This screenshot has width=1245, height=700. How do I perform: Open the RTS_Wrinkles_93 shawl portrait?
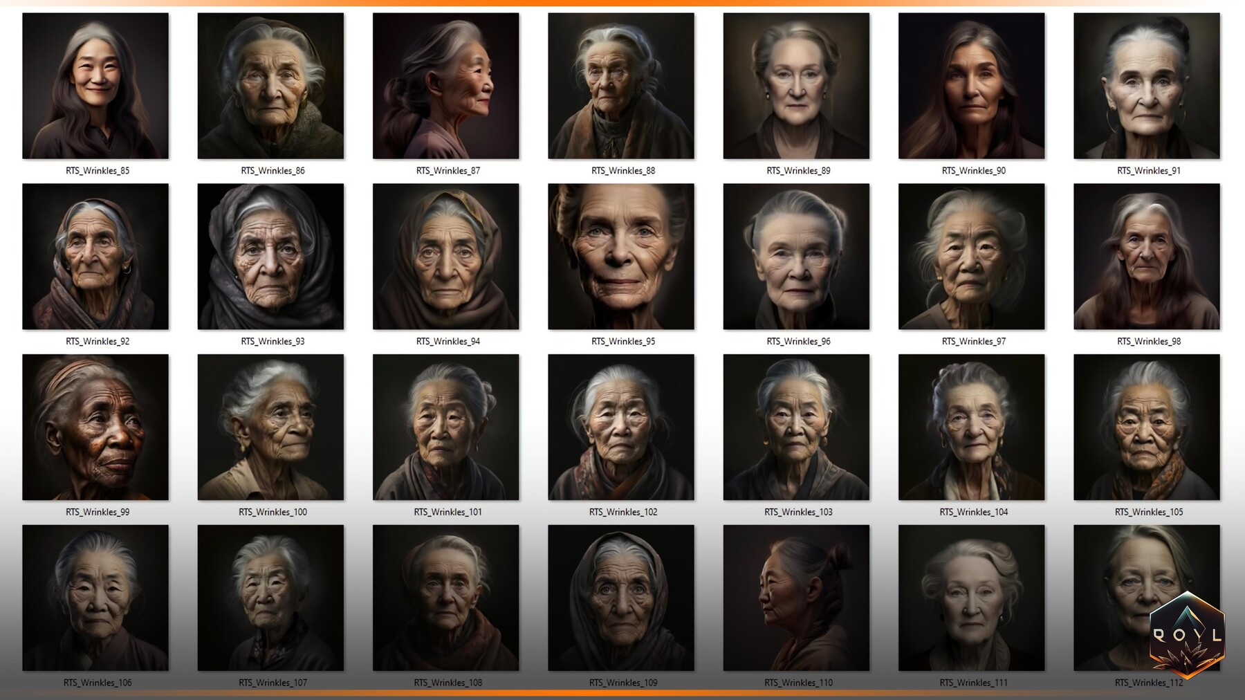270,256
